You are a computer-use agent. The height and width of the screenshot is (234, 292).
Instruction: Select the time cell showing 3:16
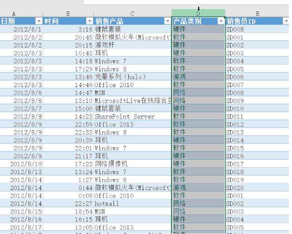click(68, 29)
